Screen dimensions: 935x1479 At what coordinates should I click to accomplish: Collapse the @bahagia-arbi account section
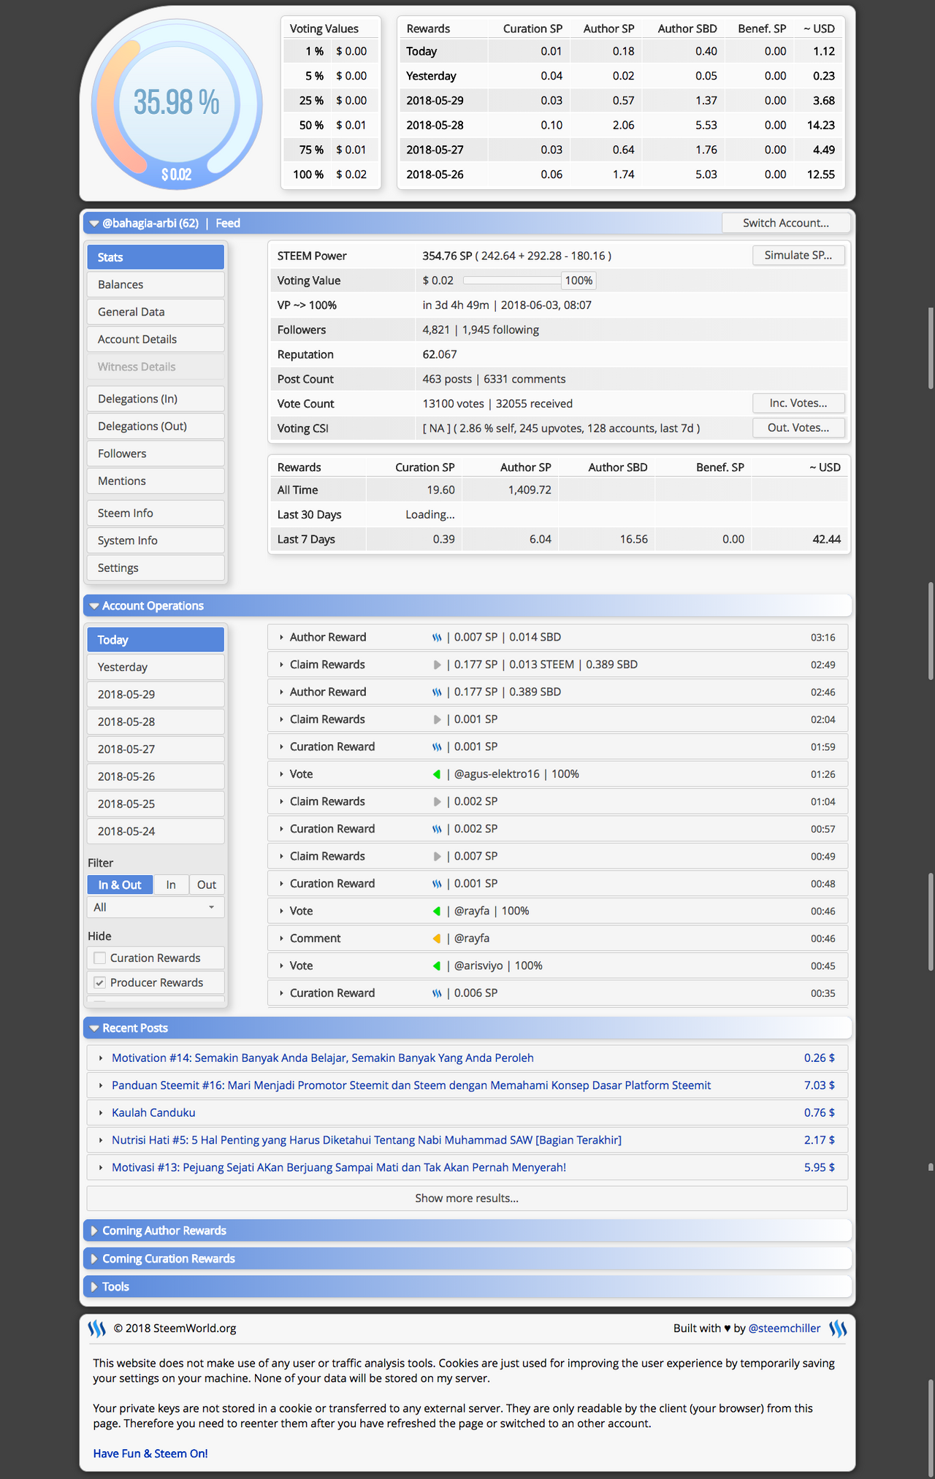[93, 223]
